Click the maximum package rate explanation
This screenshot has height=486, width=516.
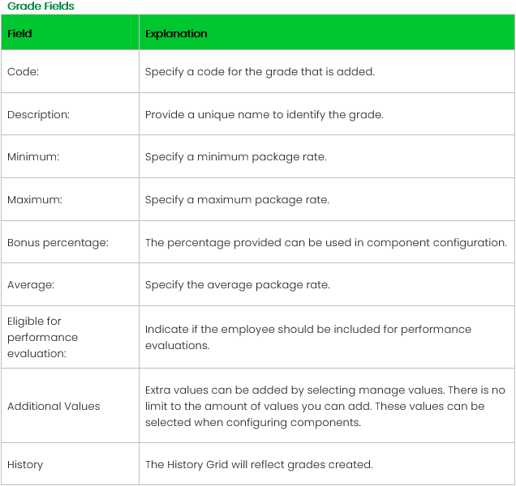pos(237,198)
